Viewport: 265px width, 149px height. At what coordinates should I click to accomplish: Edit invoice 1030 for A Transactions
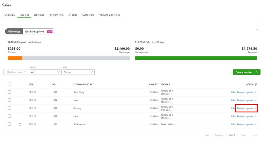[x=233, y=124]
